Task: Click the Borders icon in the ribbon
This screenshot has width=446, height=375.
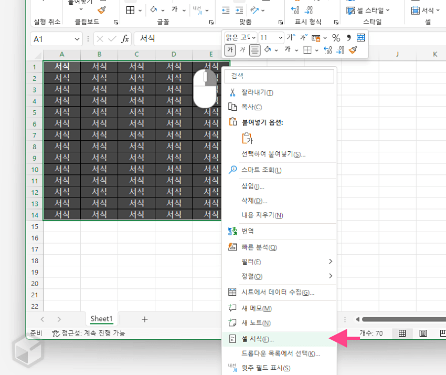Action: coord(130,11)
